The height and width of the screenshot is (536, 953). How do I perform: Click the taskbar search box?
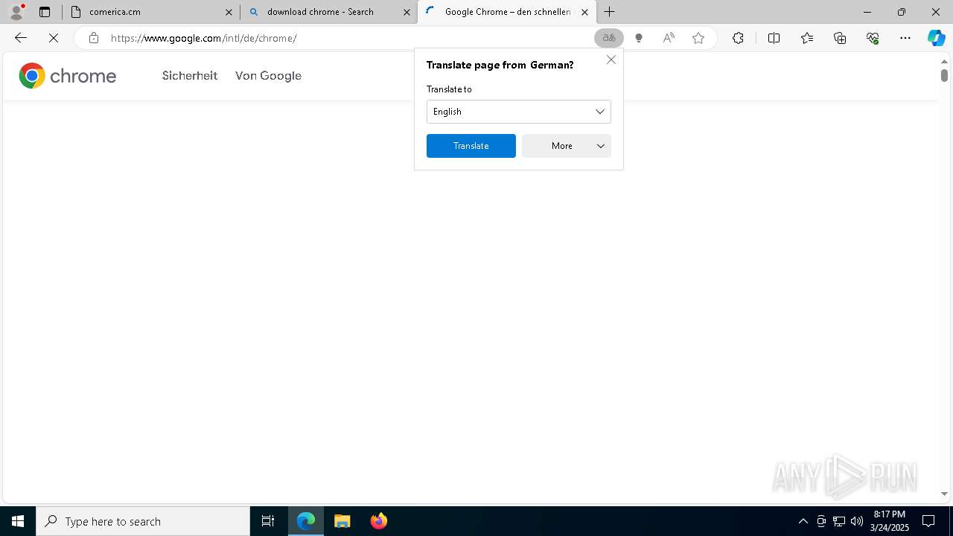coord(143,521)
